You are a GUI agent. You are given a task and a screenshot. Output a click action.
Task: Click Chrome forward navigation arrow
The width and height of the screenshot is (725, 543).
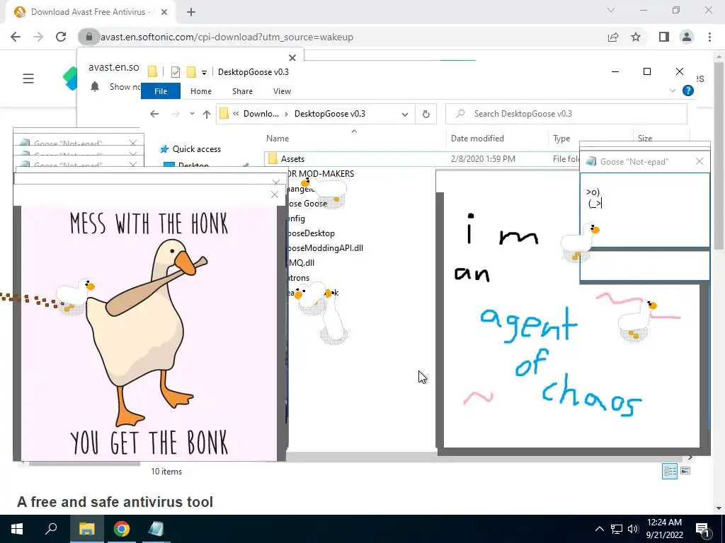click(x=38, y=37)
